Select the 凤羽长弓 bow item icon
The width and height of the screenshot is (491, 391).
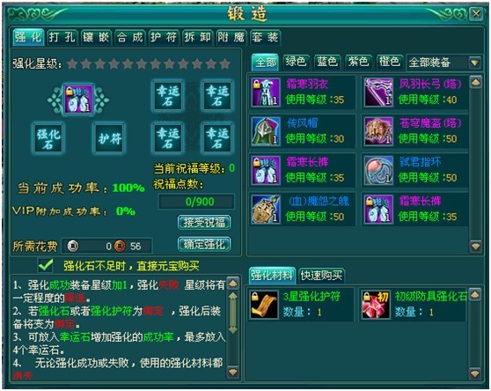point(378,92)
